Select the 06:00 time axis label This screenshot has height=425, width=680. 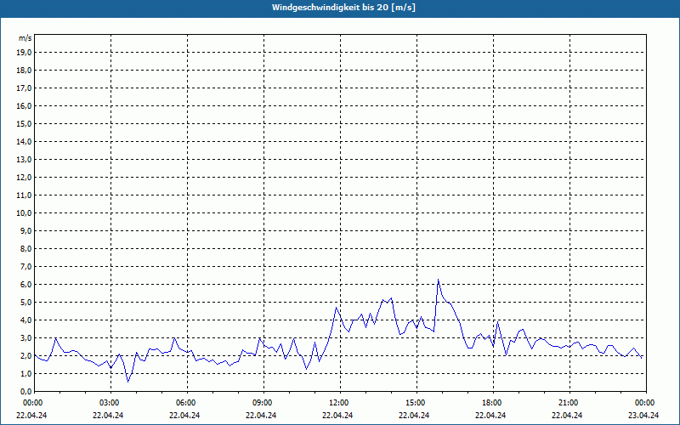185,403
